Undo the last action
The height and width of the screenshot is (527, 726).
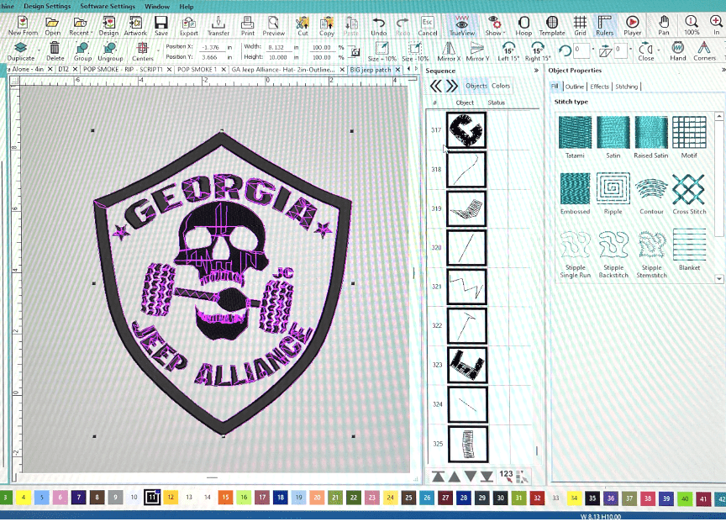379,25
